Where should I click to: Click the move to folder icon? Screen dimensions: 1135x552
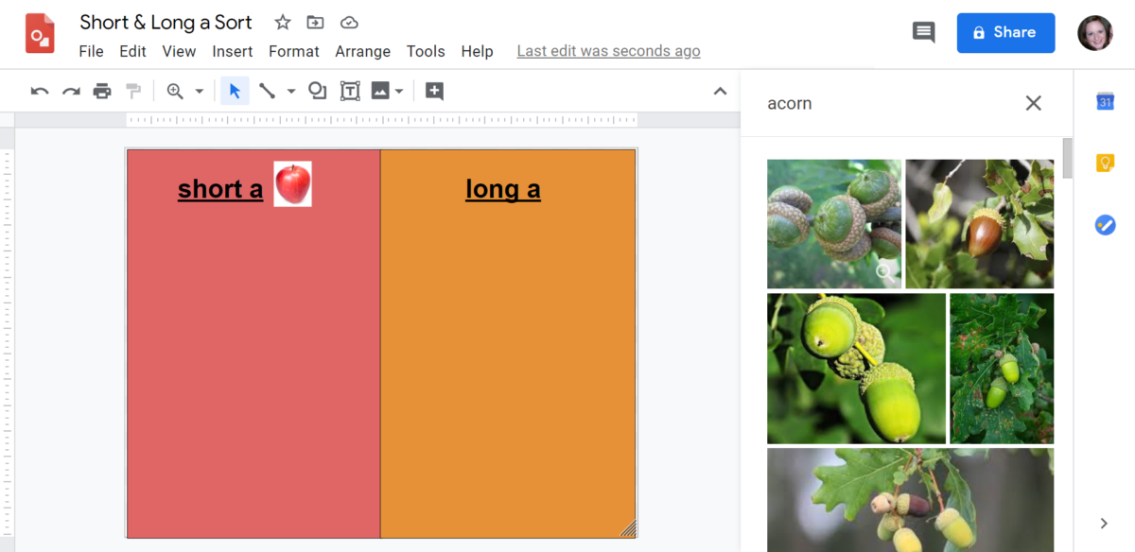pyautogui.click(x=316, y=22)
